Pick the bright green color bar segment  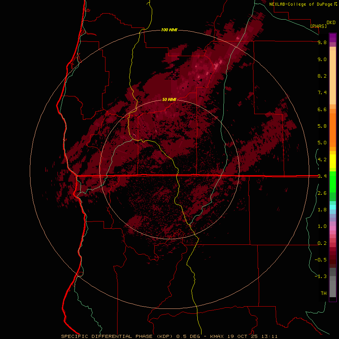[x=333, y=182]
